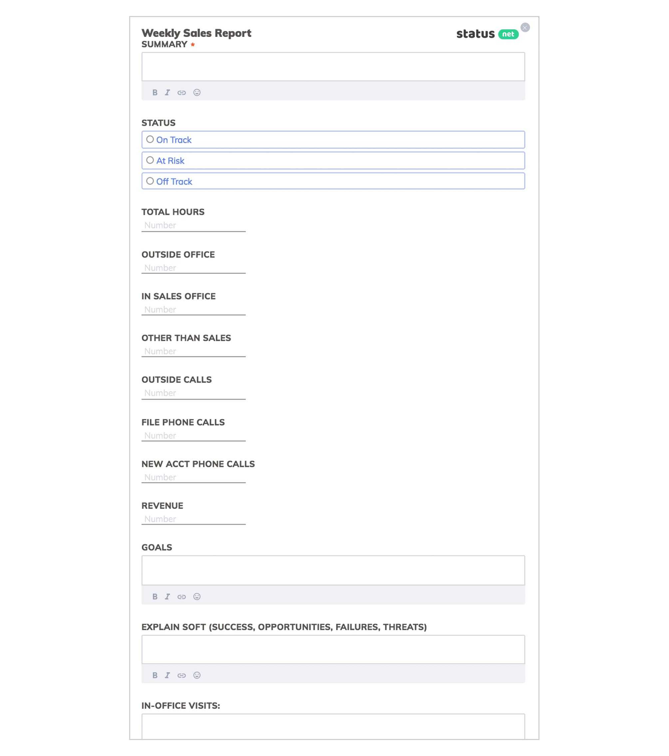Select the On Track status radio button
Screen dimensions: 669x756
pyautogui.click(x=150, y=140)
